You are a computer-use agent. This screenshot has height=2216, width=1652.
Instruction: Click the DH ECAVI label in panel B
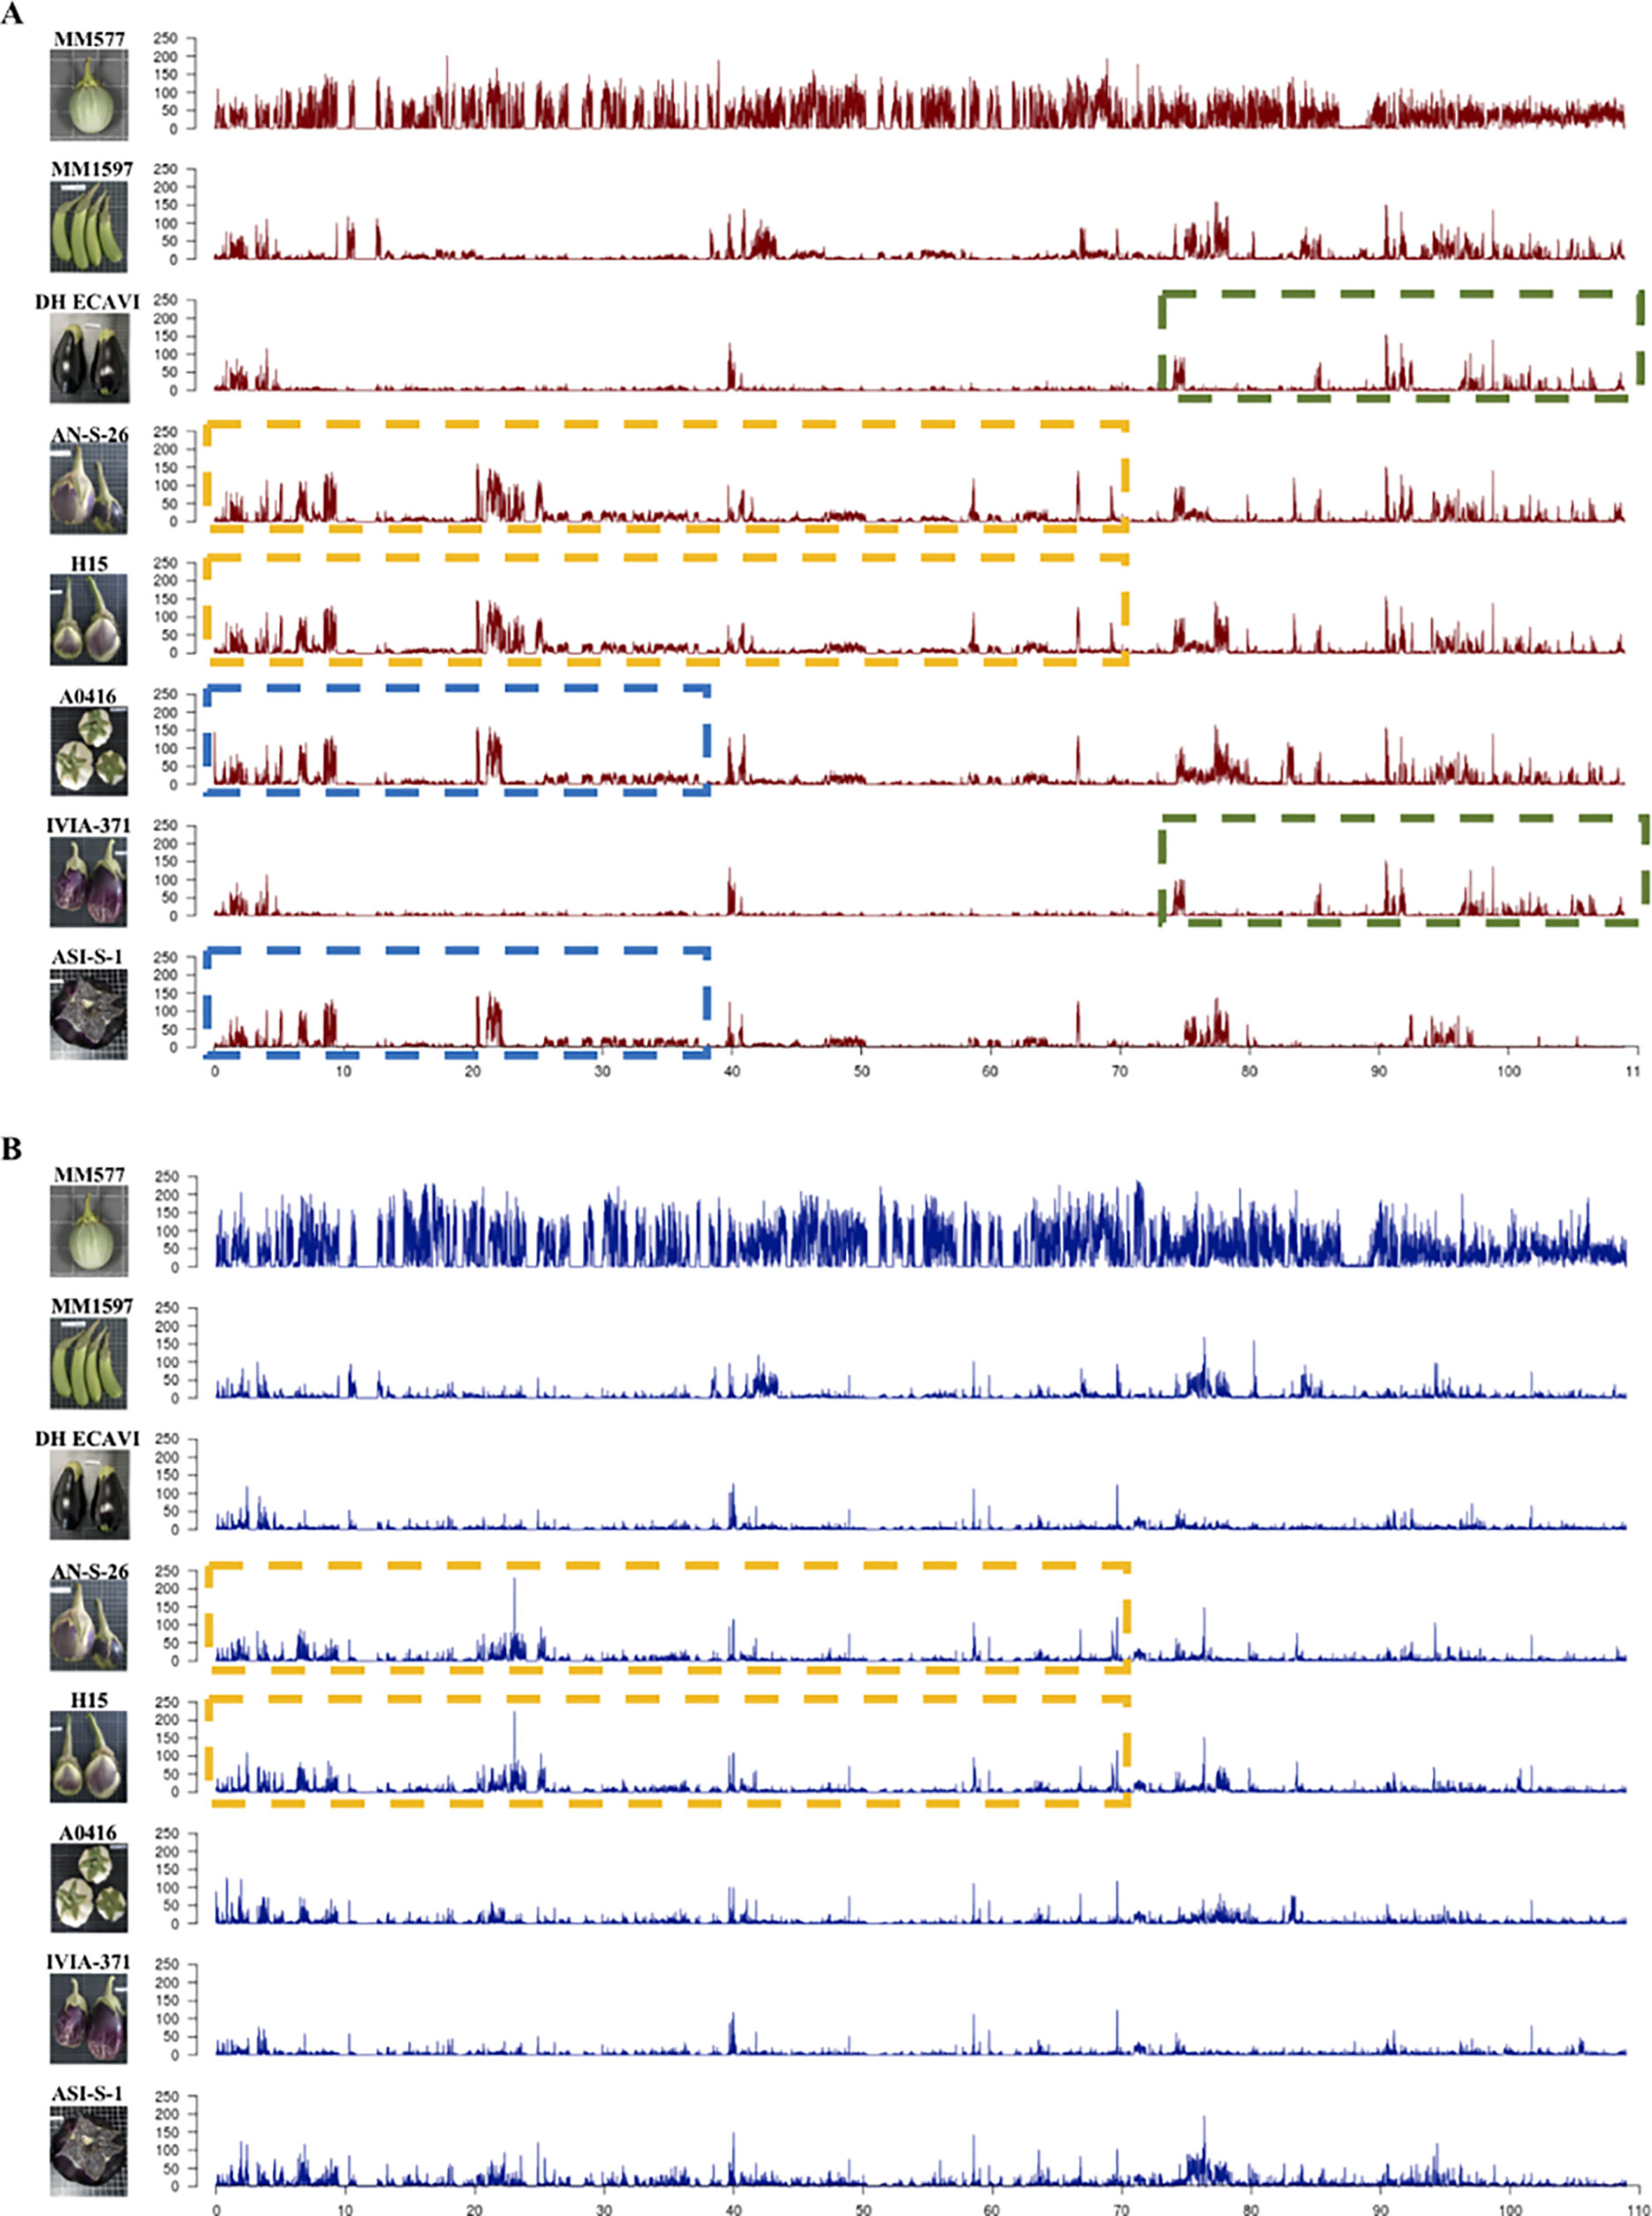point(87,1439)
